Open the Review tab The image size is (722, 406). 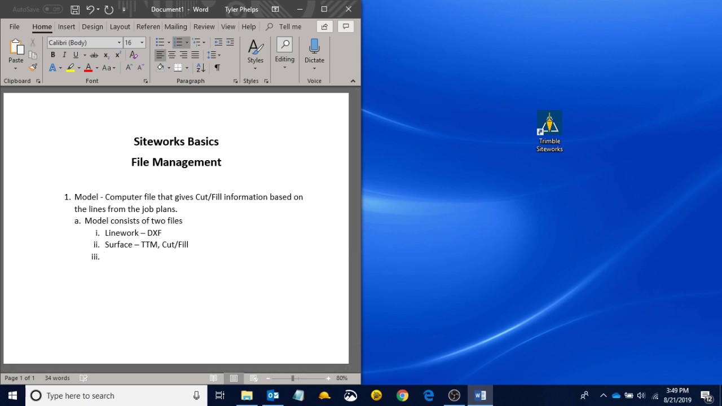pos(204,27)
